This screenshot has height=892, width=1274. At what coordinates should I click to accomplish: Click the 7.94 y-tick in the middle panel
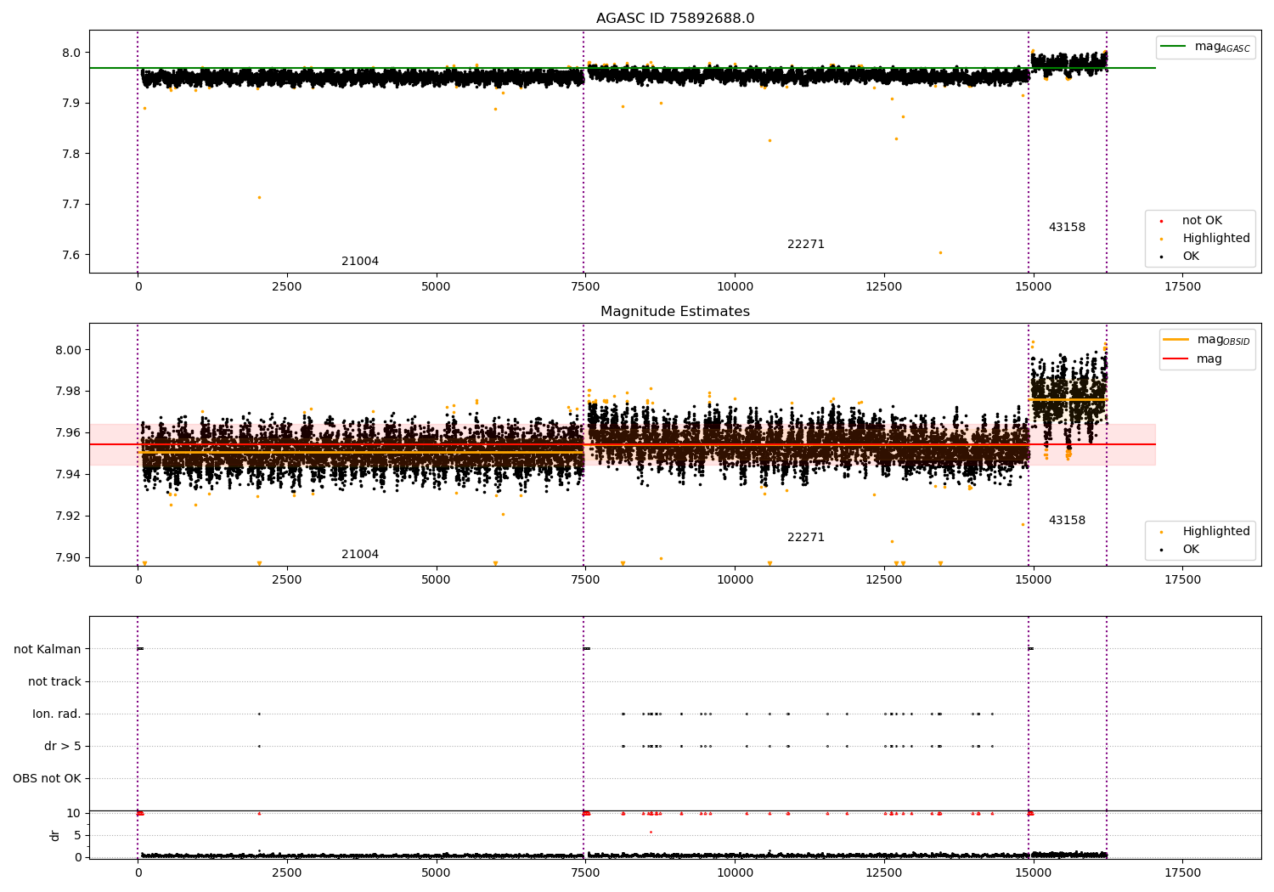pos(68,475)
